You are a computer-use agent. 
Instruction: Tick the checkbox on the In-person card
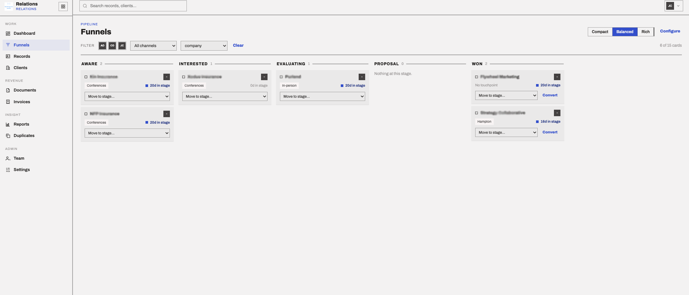(281, 77)
